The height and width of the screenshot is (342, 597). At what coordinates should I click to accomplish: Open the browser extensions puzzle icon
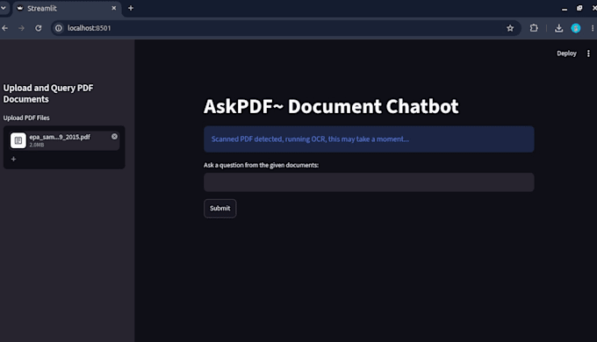click(534, 28)
